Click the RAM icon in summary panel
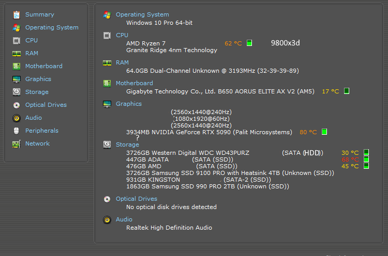 (107, 62)
